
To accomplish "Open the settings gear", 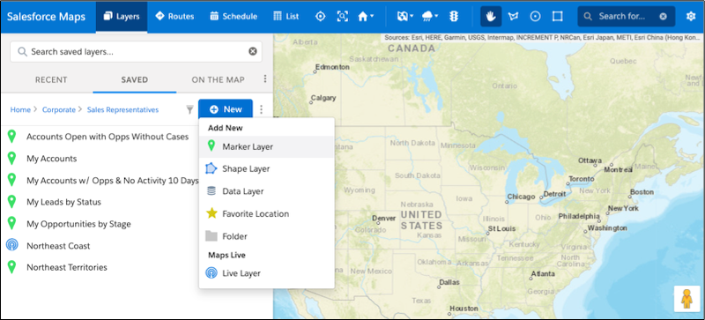I will (x=691, y=17).
